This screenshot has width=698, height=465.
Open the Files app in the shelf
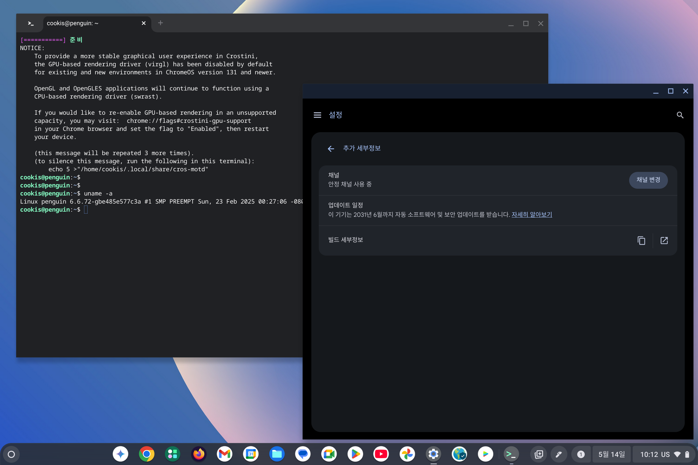[277, 454]
